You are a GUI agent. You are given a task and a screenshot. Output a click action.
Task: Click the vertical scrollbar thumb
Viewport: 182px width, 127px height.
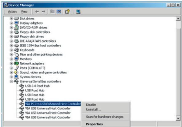pos(178,72)
